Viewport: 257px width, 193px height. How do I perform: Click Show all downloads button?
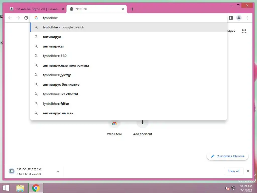tap(233, 171)
